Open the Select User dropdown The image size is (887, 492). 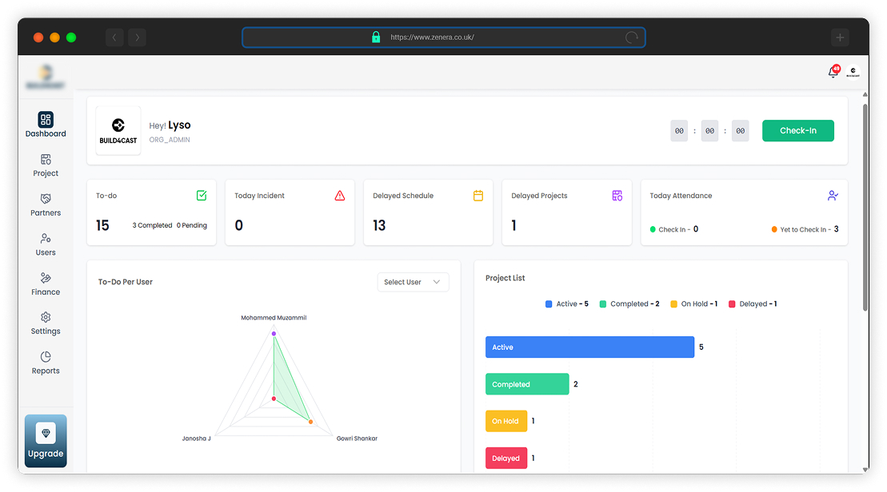pyautogui.click(x=413, y=282)
